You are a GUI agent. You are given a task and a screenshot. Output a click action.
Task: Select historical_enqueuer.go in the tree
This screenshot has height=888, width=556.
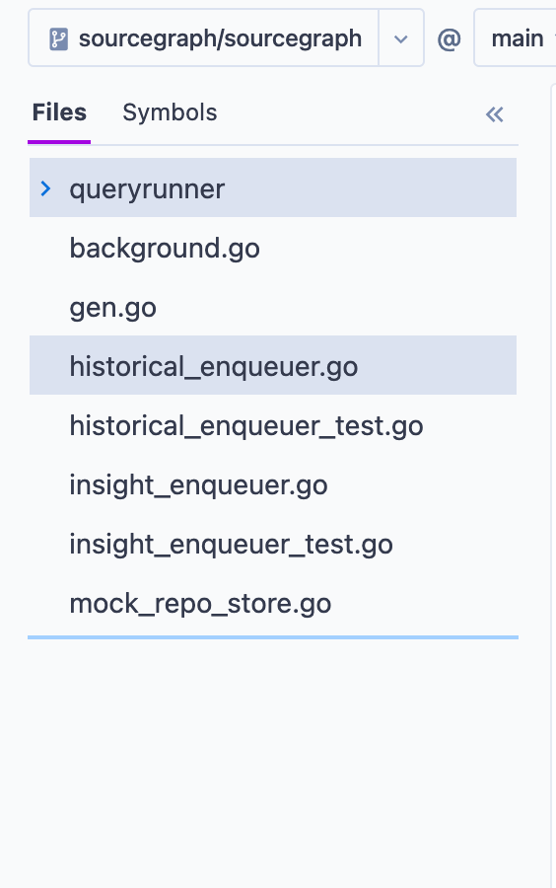tap(273, 365)
